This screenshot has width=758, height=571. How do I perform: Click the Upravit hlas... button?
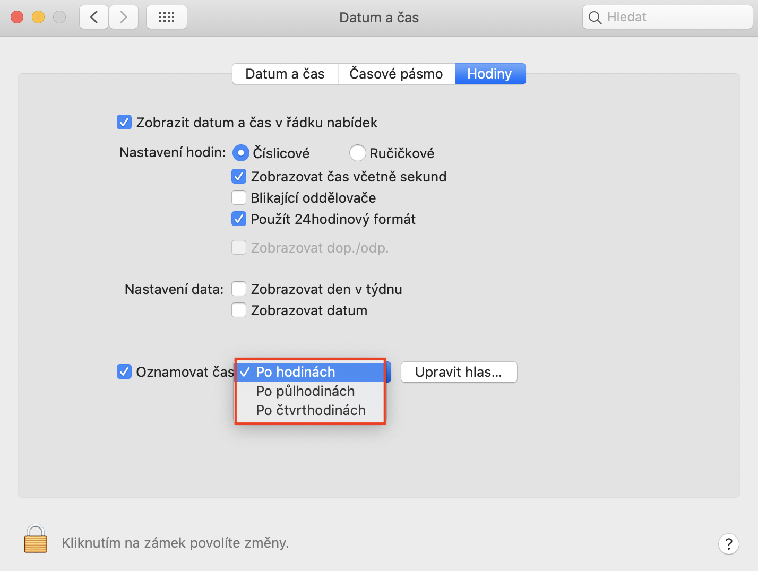click(459, 372)
